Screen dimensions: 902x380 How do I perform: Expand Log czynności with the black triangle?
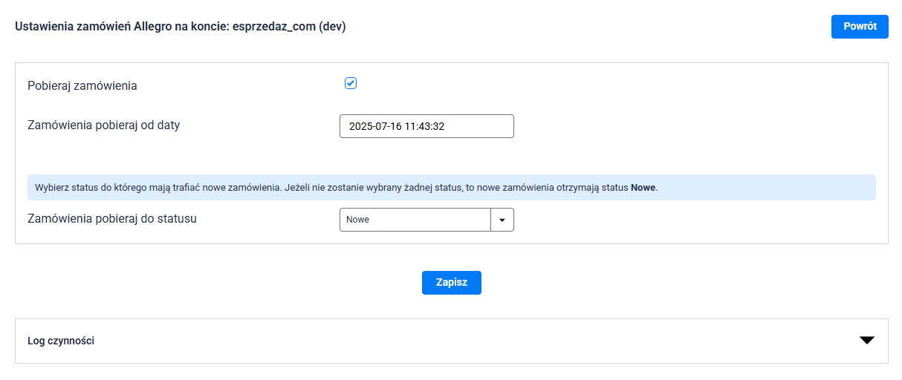click(x=866, y=341)
